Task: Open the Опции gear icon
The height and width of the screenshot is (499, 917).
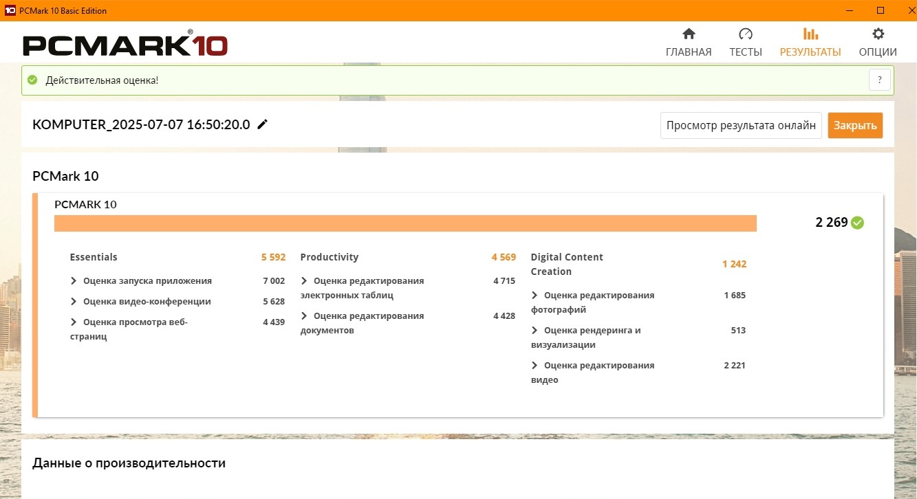Action: click(878, 34)
